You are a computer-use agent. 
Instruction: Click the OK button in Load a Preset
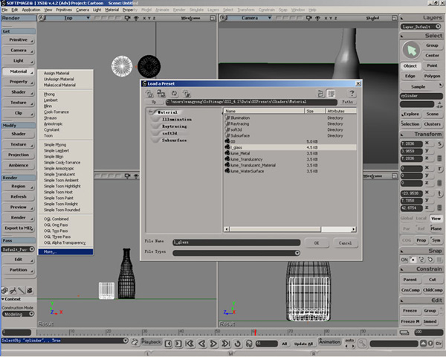[317, 243]
